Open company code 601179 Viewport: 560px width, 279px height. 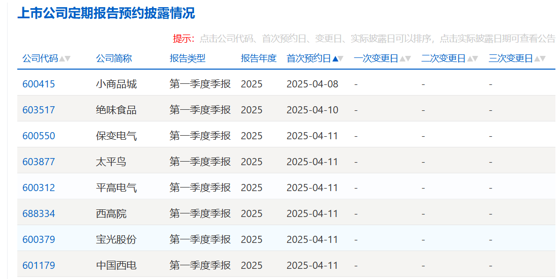point(39,265)
